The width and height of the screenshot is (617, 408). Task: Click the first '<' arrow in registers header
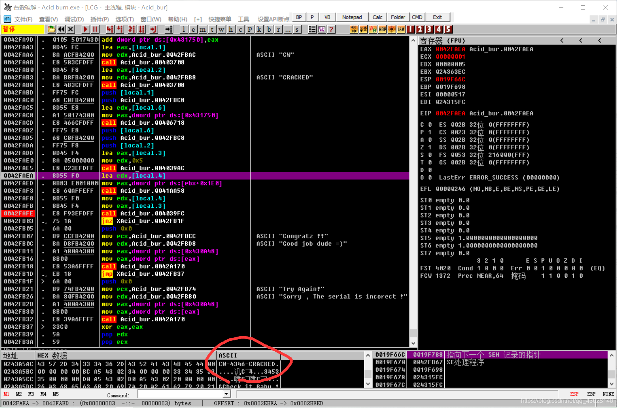pos(562,40)
